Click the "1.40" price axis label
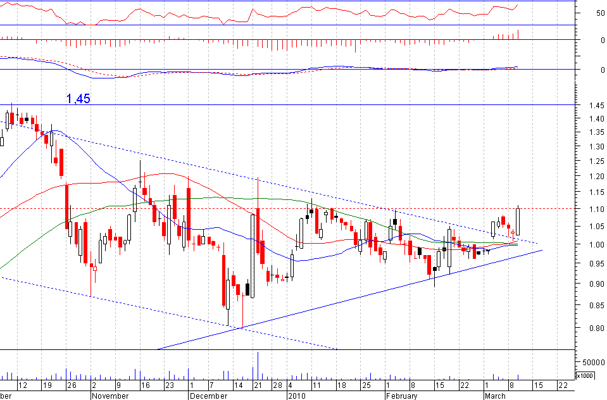The width and height of the screenshot is (607, 400). pyautogui.click(x=596, y=119)
